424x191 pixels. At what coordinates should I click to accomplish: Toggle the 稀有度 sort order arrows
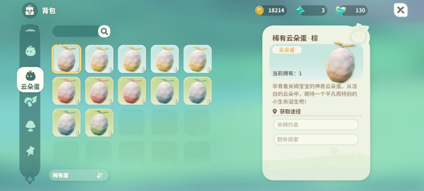coord(99,175)
